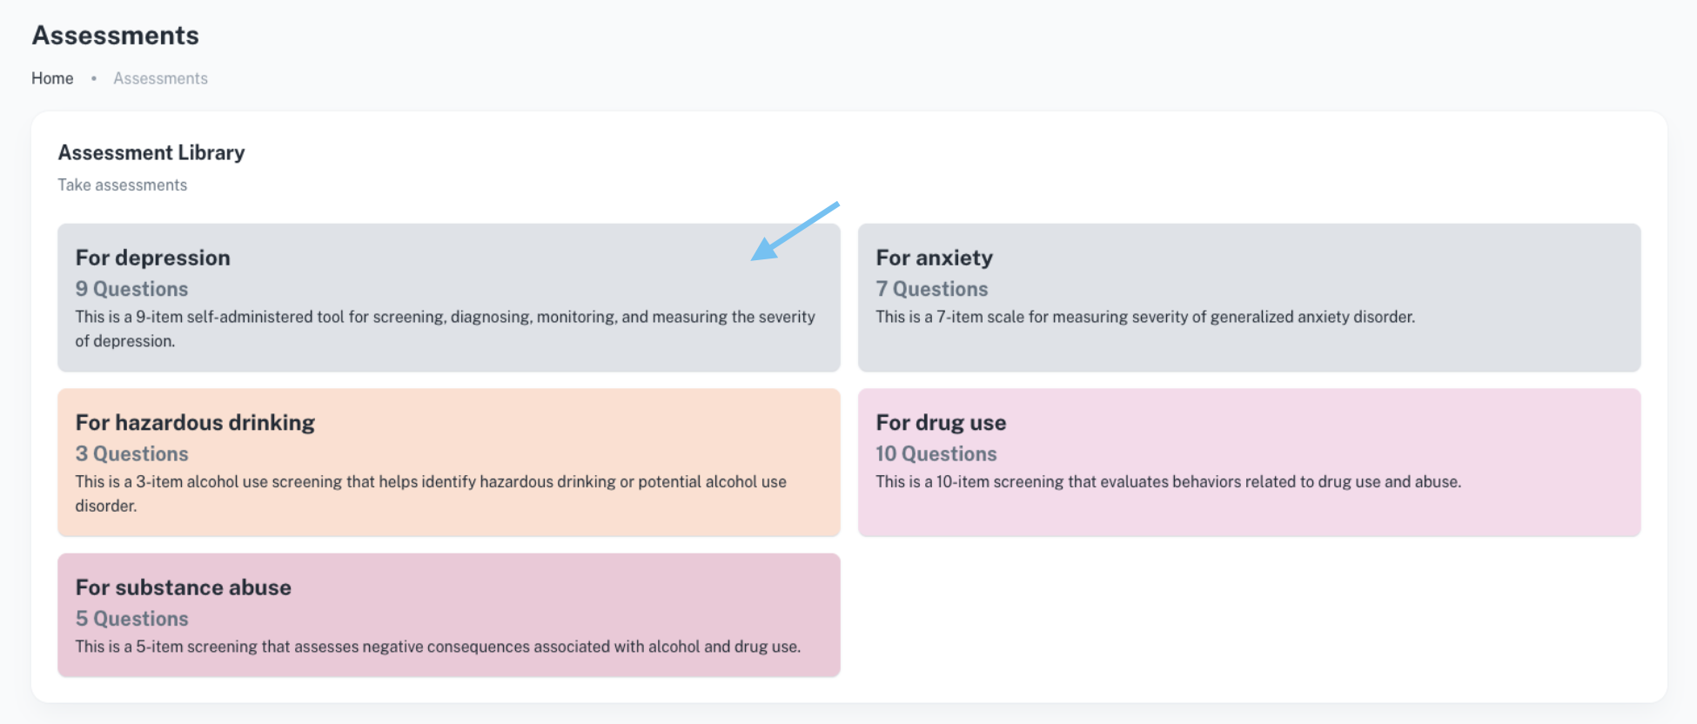This screenshot has width=1697, height=724.
Task: Select the '7 Questions' anxiety label
Action: (931, 289)
